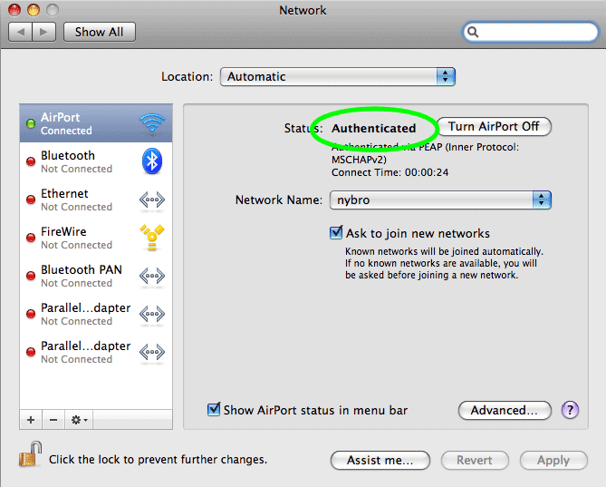Remove selected service with minus button

53,420
